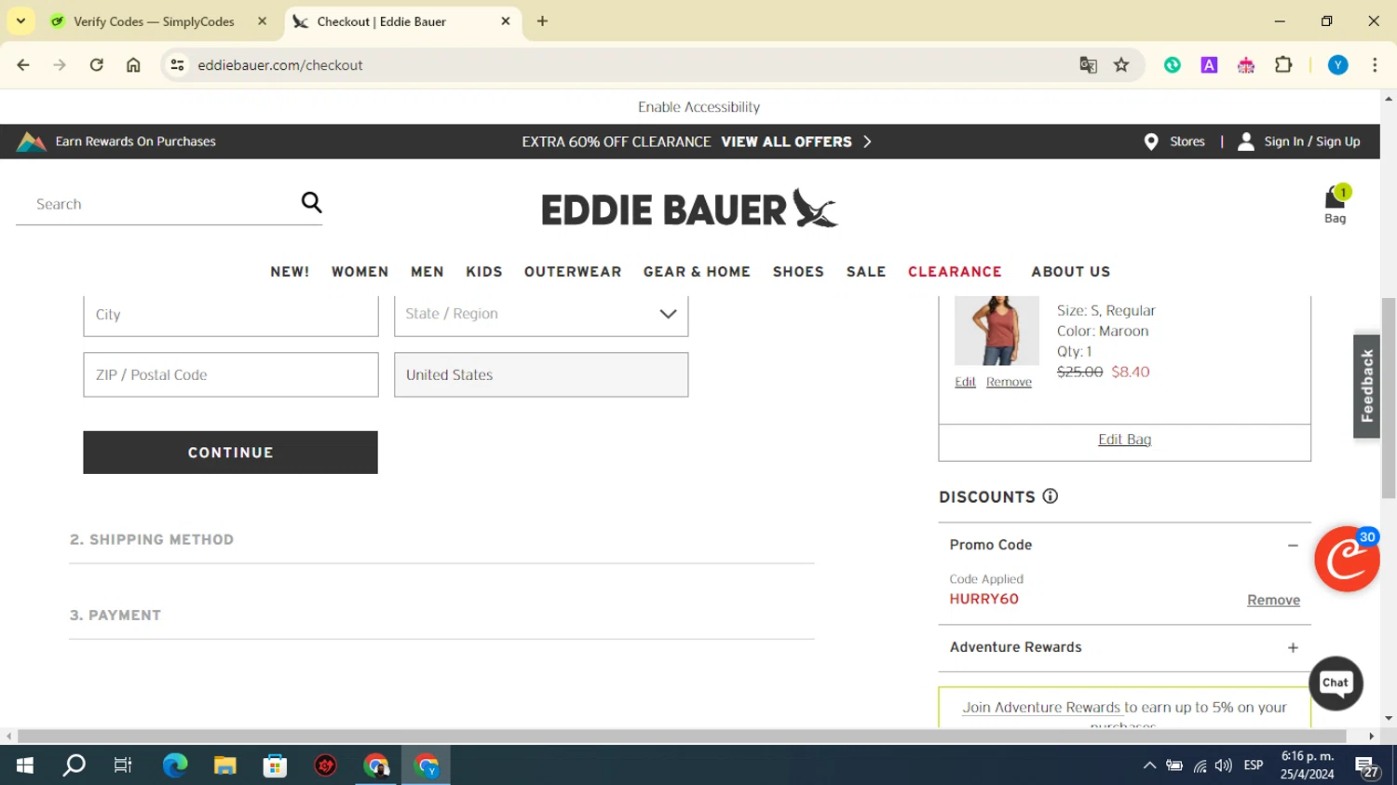Open the Feedback side tab
This screenshot has height=785, width=1397.
point(1366,386)
